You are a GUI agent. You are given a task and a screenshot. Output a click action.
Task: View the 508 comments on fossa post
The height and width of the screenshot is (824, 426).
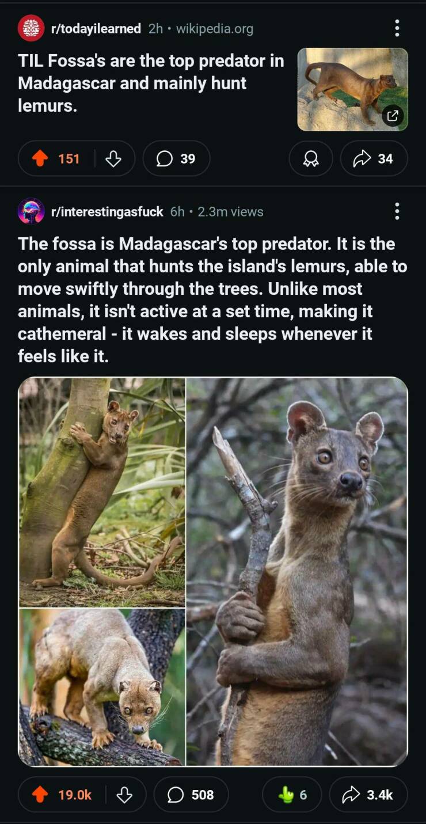click(x=191, y=795)
